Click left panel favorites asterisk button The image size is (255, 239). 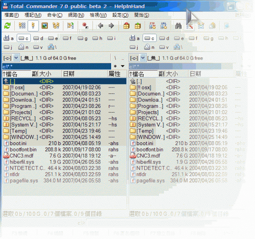click(115, 66)
